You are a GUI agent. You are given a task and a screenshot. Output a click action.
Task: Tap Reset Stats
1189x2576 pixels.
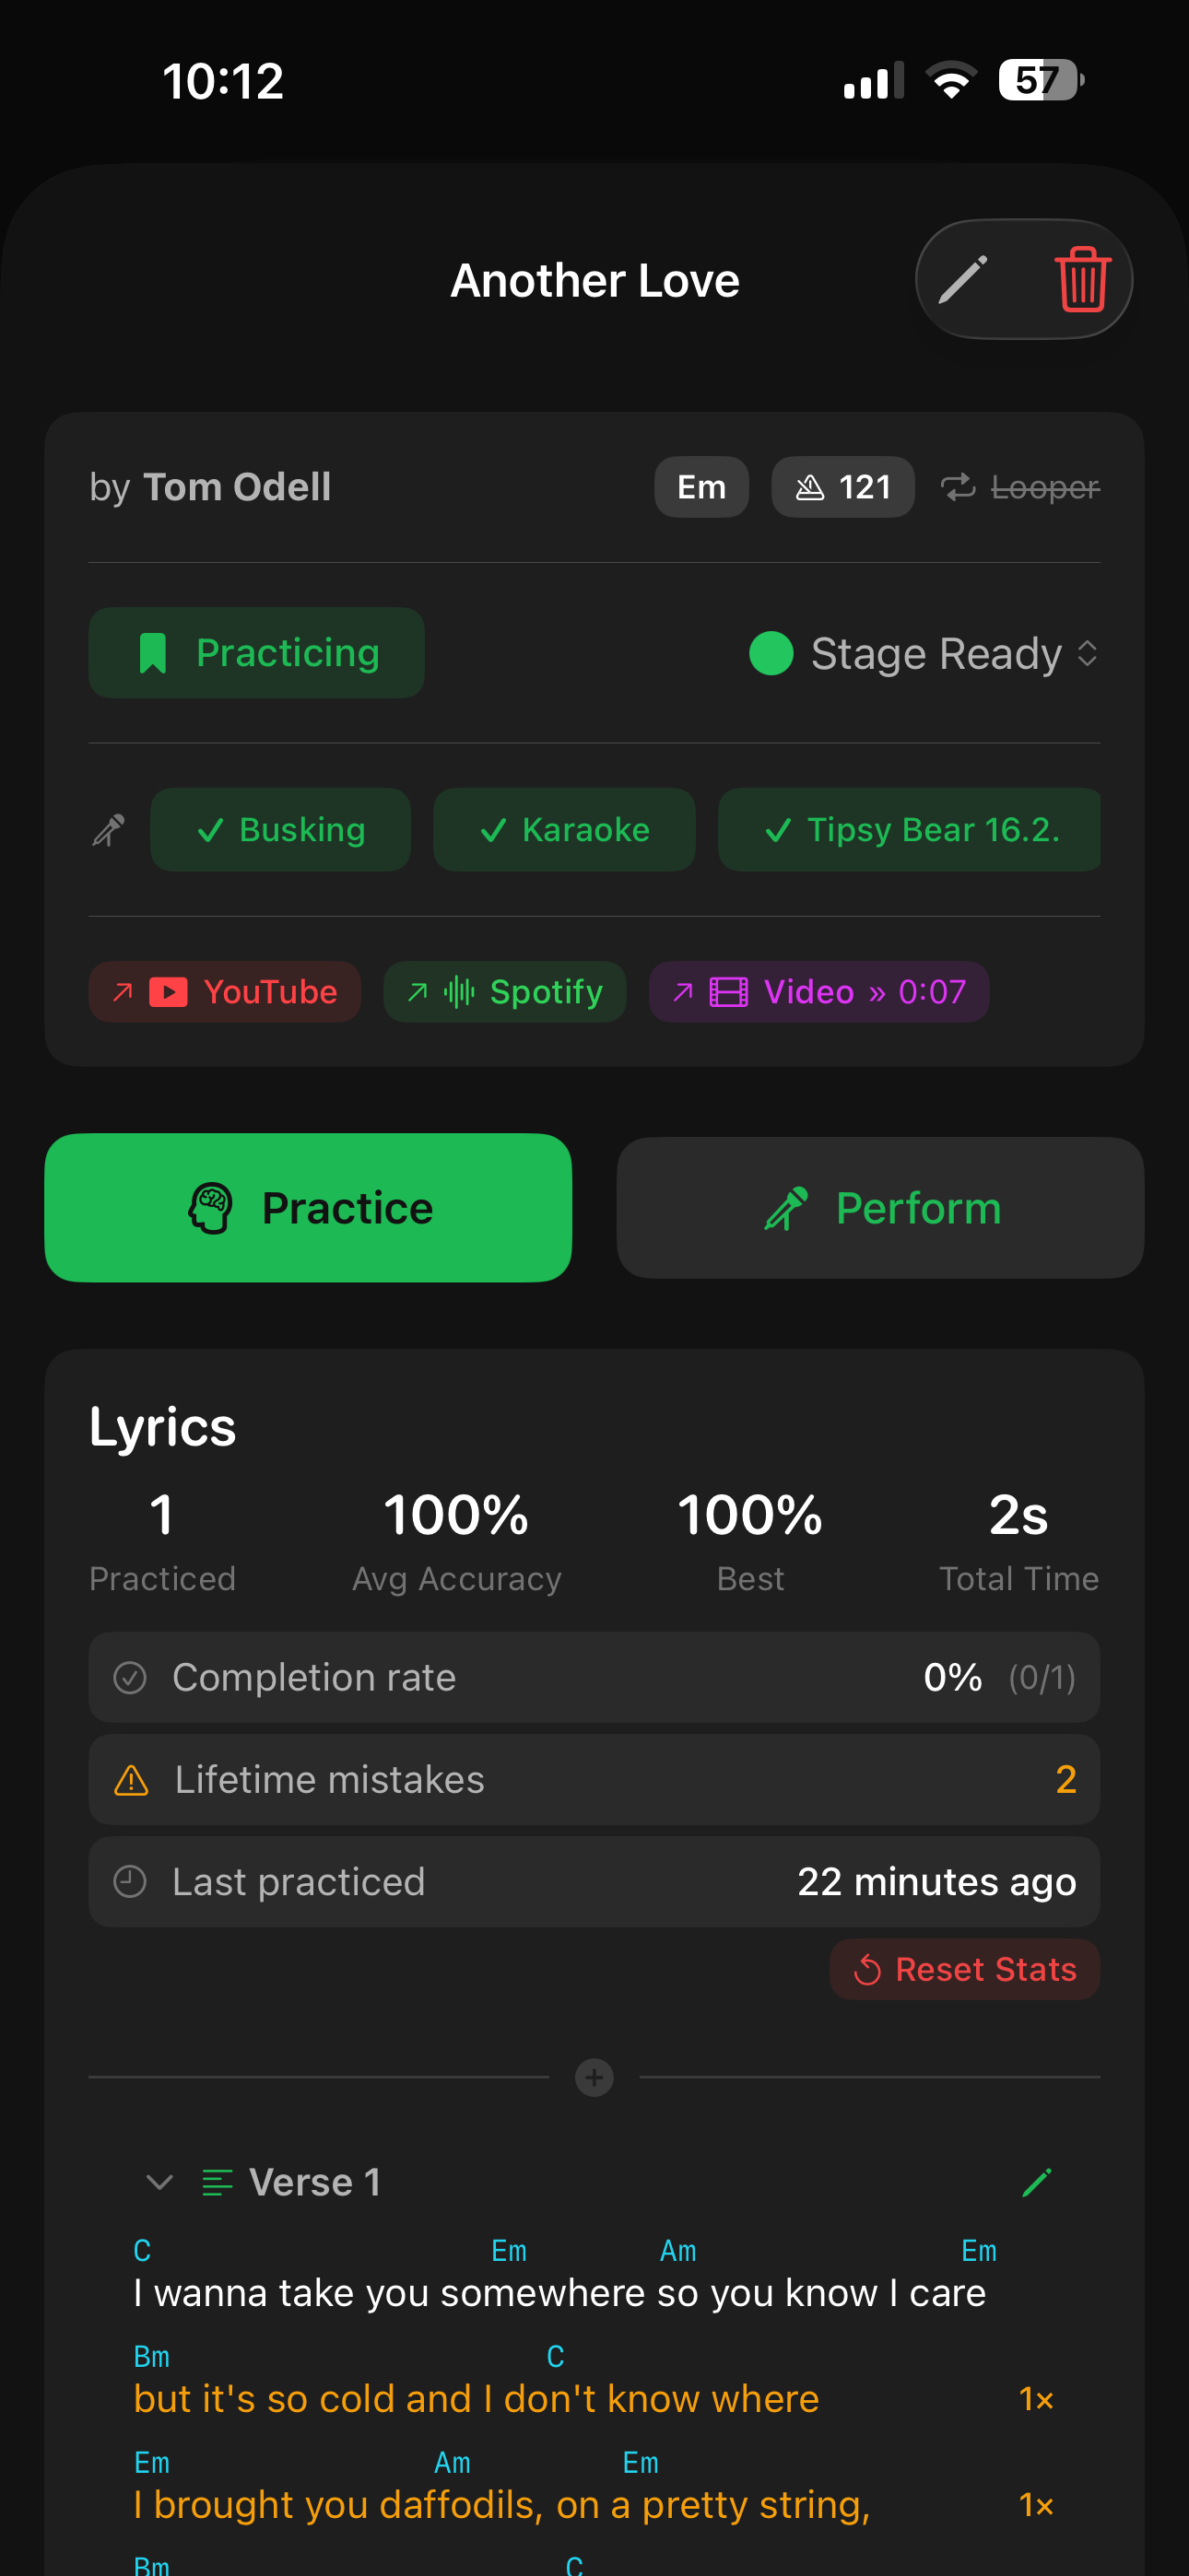(x=964, y=1969)
